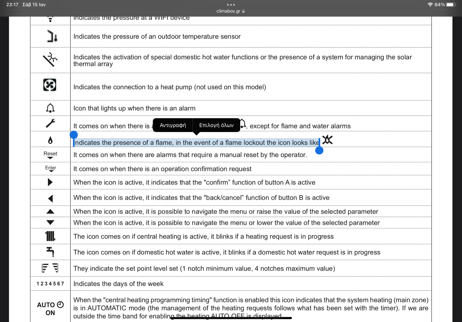Tap the Wi-Fi status icon
Image resolution: width=462 pixels, height=322 pixels.
(430, 5)
